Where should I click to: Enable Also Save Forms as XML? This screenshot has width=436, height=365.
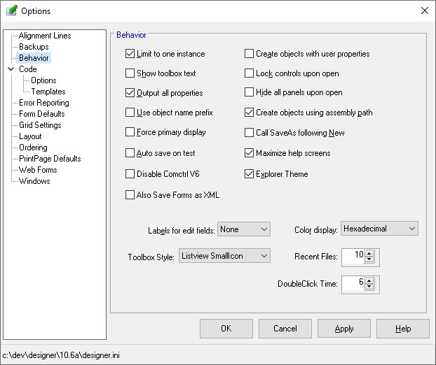(130, 195)
